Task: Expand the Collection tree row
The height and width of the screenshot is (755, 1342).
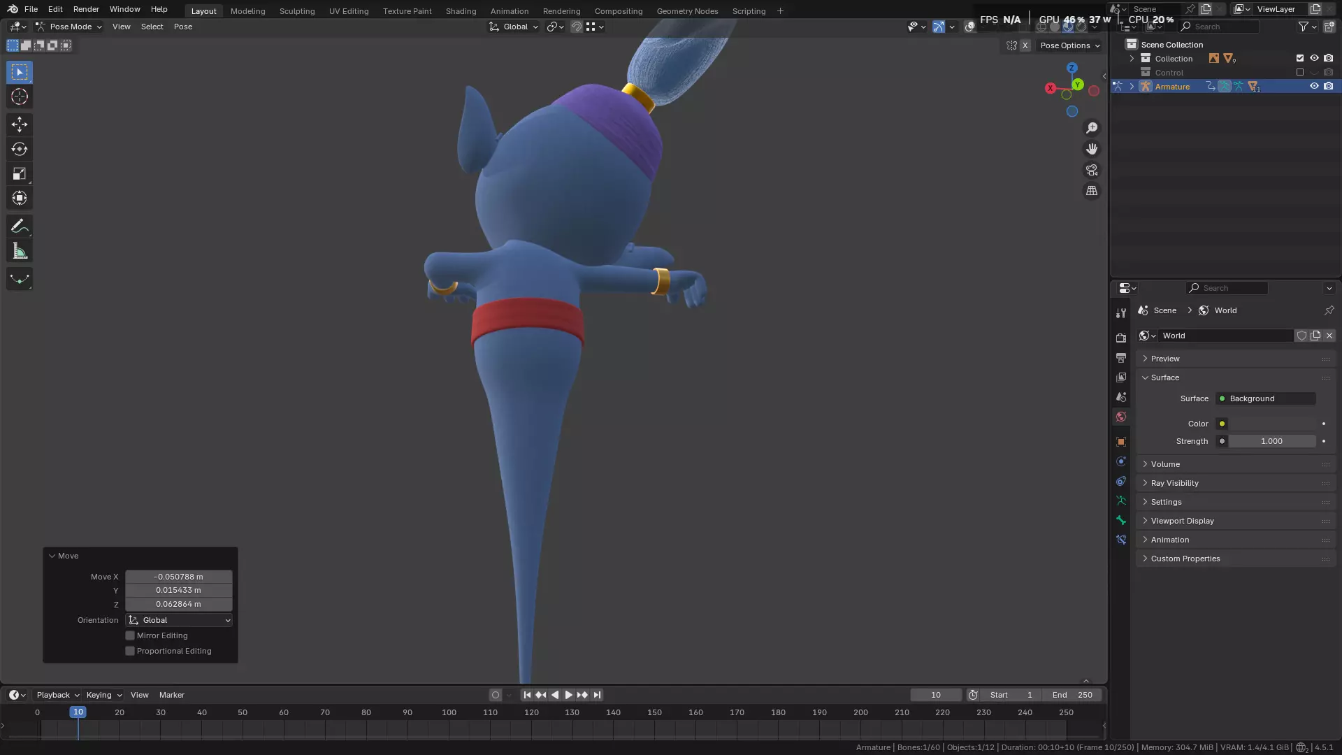Action: (1132, 59)
